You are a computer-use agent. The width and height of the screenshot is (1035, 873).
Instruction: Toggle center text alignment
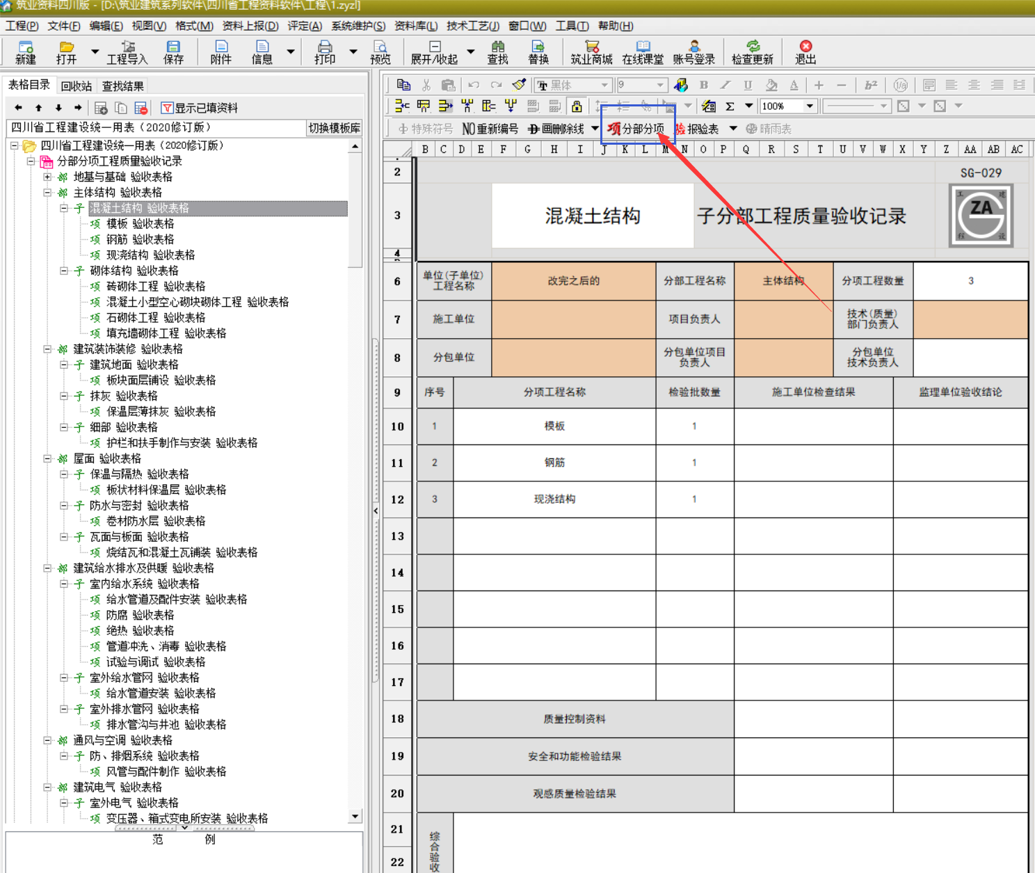(x=974, y=85)
